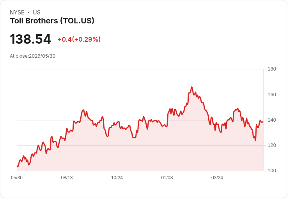Click the Toll Brothers (TOL.US) title
The height and width of the screenshot is (198, 287).
(52, 21)
